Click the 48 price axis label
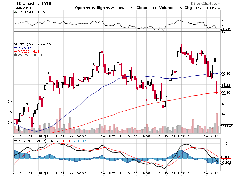Viewport: 233px width, 176px height. (x=223, y=57)
